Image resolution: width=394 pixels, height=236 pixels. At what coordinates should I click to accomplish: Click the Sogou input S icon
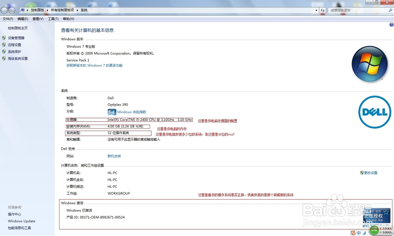point(353,233)
